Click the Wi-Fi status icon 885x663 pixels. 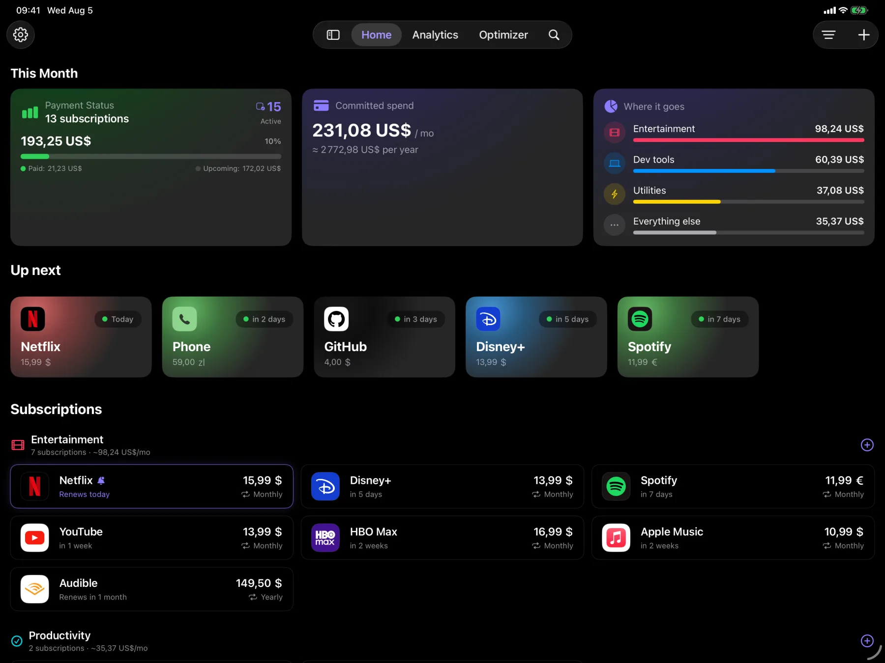click(843, 10)
